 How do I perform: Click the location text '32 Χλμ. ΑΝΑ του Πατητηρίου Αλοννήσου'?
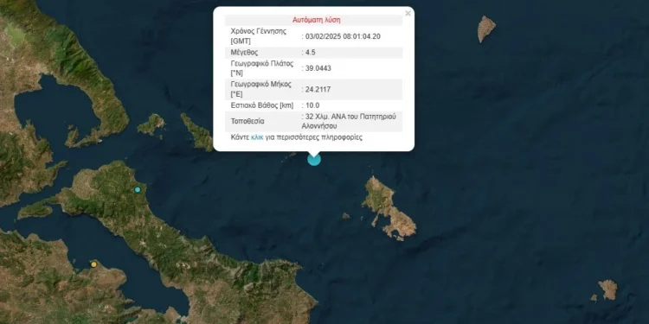pos(349,122)
